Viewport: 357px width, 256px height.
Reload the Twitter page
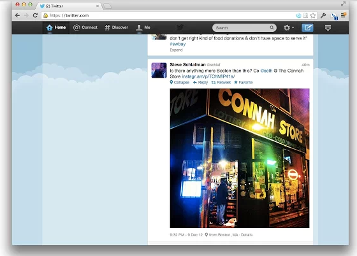tap(35, 15)
